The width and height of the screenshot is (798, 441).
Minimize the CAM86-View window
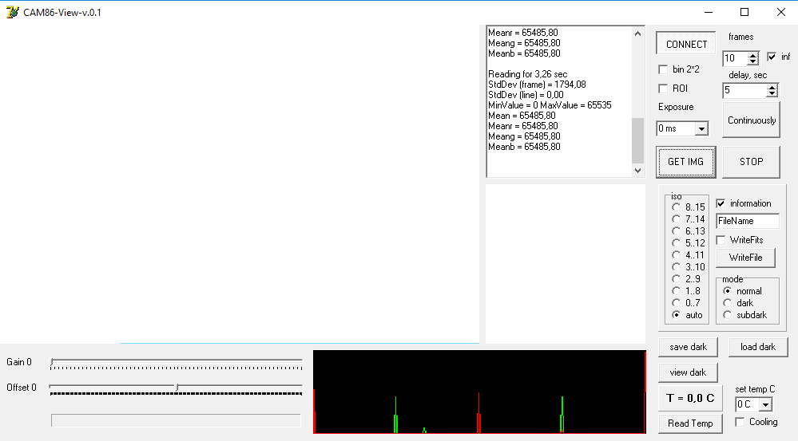tap(708, 12)
